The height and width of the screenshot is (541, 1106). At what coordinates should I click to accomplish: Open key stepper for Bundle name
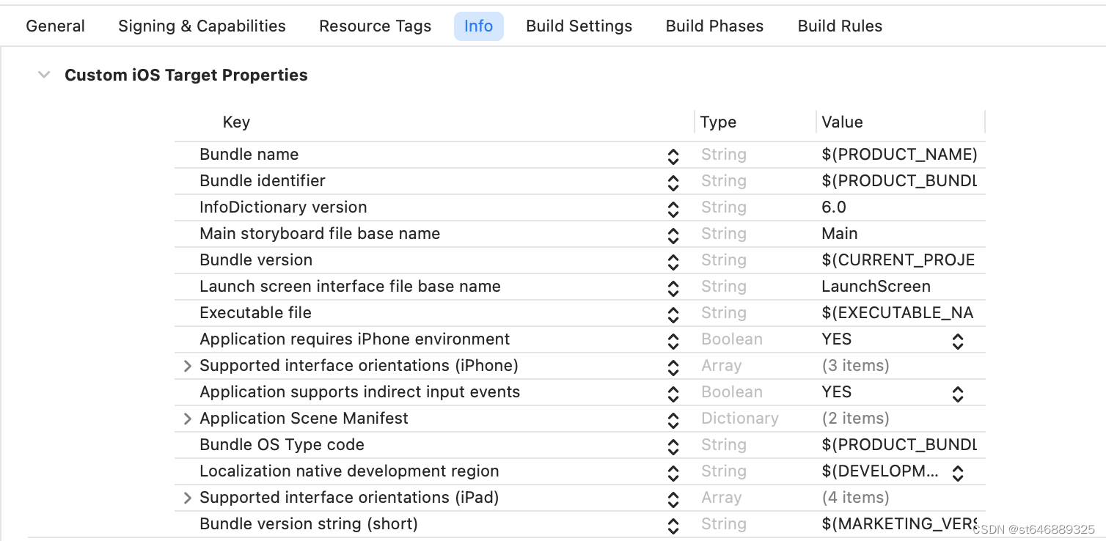673,155
